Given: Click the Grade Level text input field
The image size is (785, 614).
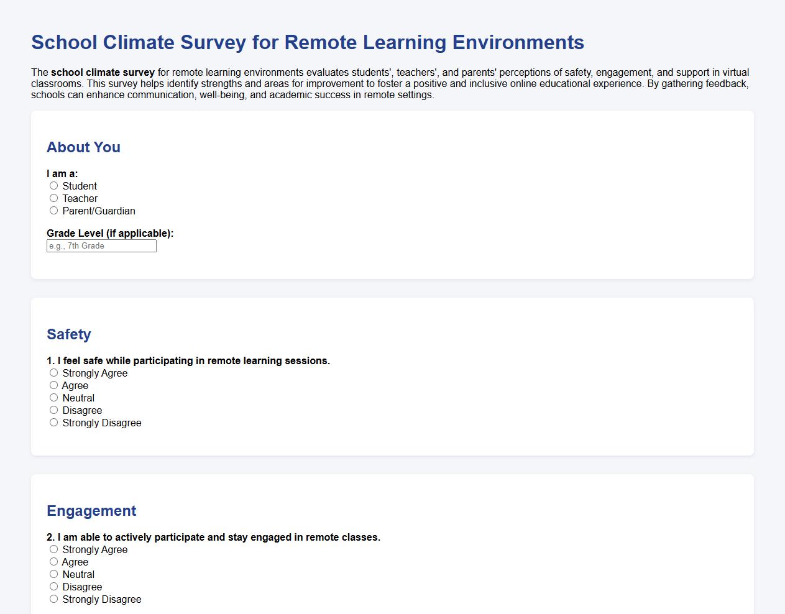Looking at the screenshot, I should click(101, 245).
